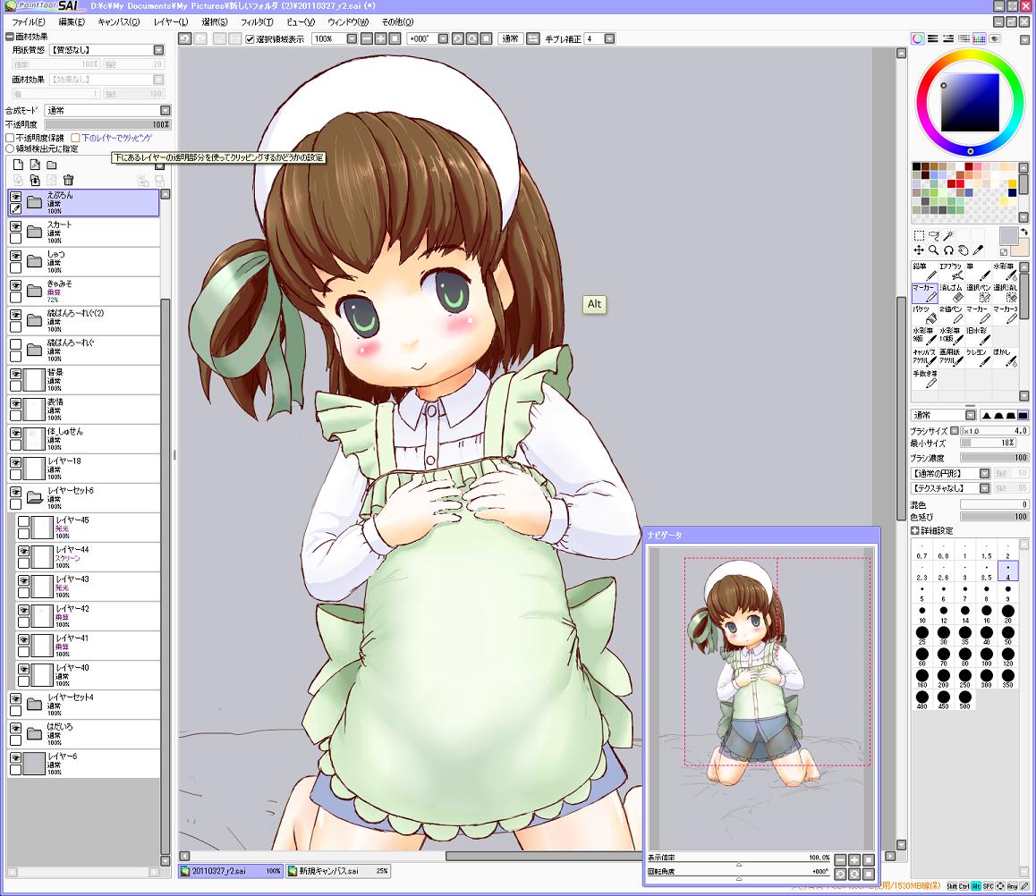This screenshot has width=1036, height=896.
Task: Delete the selected layer with trash icon
Action: click(68, 180)
